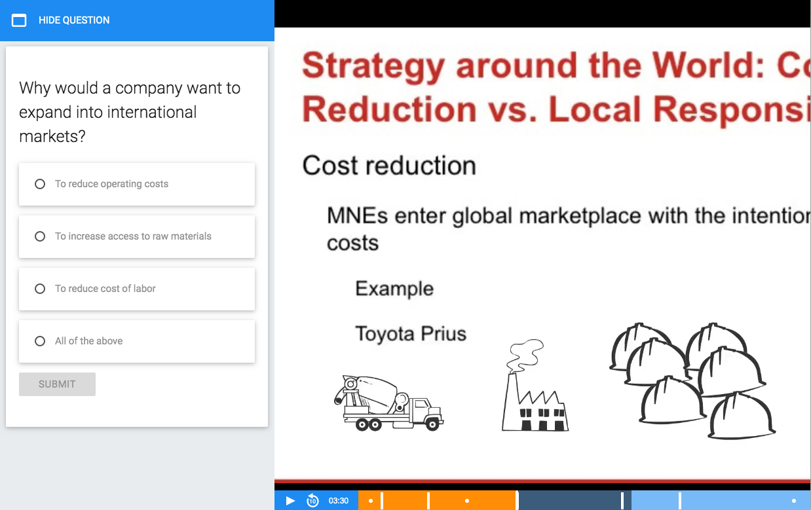The image size is (811, 510).
Task: Hide the question panel
Action: pos(74,20)
